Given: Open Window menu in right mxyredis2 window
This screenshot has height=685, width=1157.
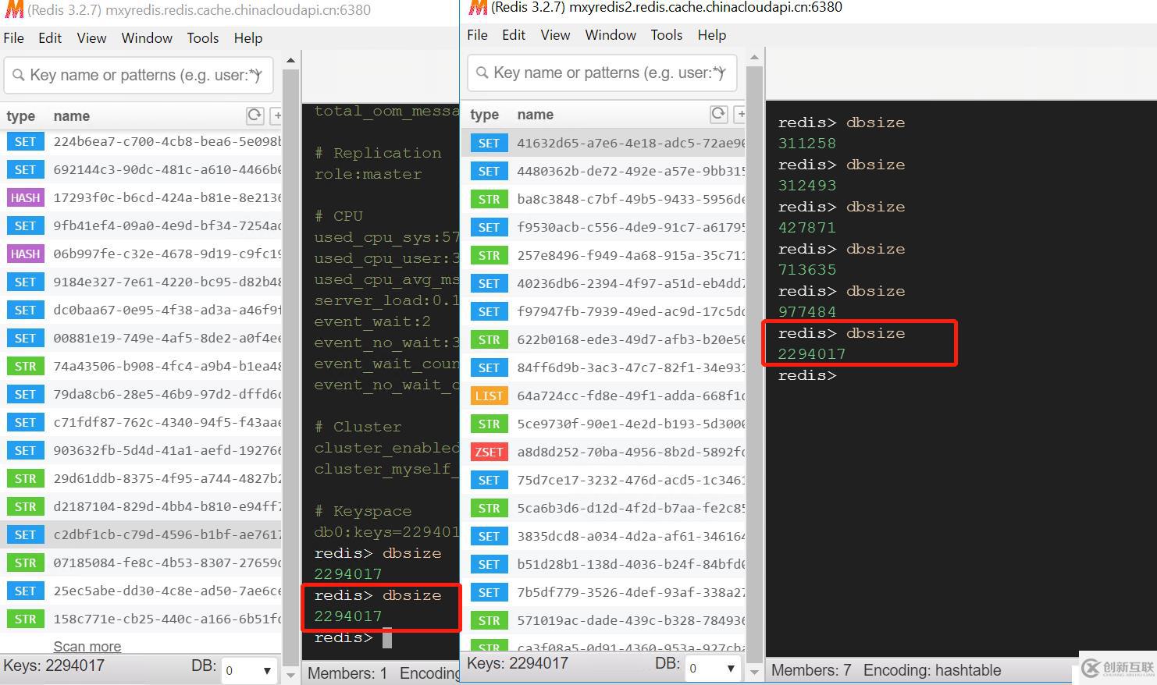Looking at the screenshot, I should click(611, 34).
